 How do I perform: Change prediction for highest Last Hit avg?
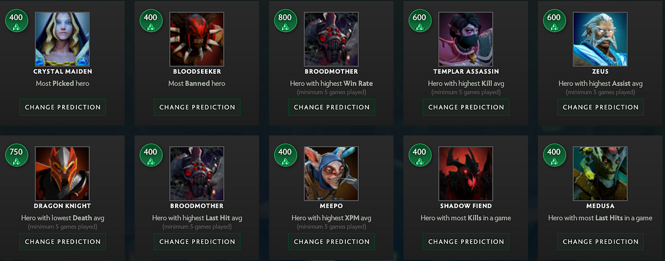point(197,242)
